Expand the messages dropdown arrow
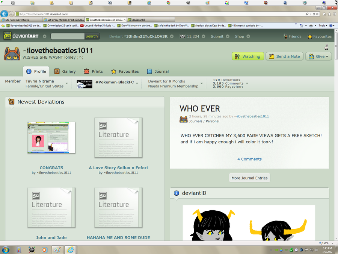The height and width of the screenshot is (254, 338). point(203,36)
